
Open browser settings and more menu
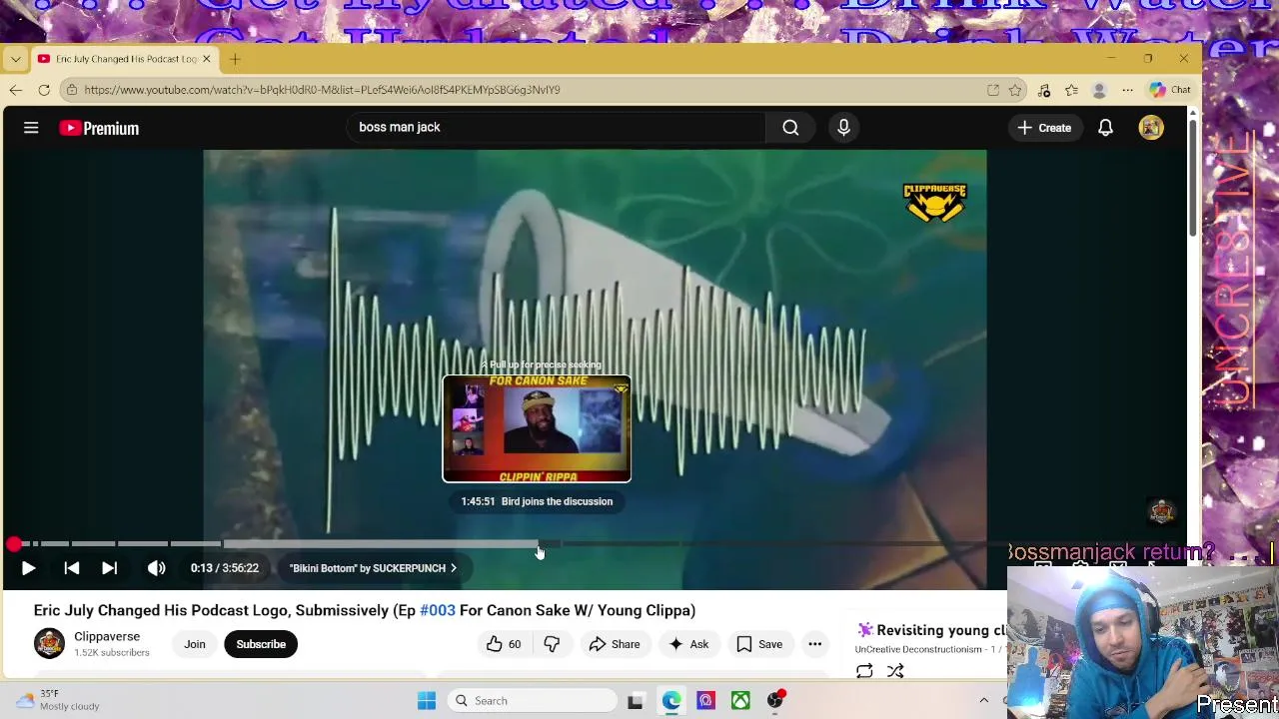(1127, 90)
